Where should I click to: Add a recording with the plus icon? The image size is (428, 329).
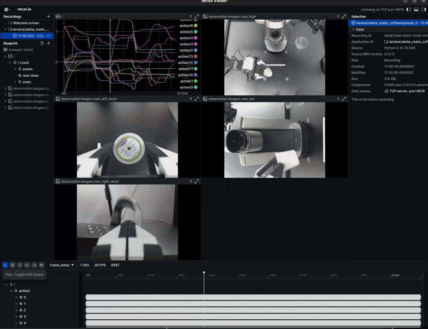[48, 16]
